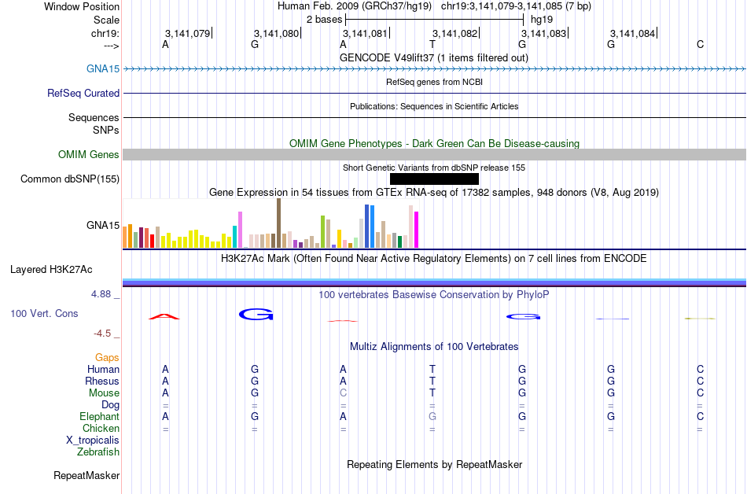Viewport: 747px width, 494px height.
Task: Click the '--->' strand direction arrow label
Action: click(111, 46)
